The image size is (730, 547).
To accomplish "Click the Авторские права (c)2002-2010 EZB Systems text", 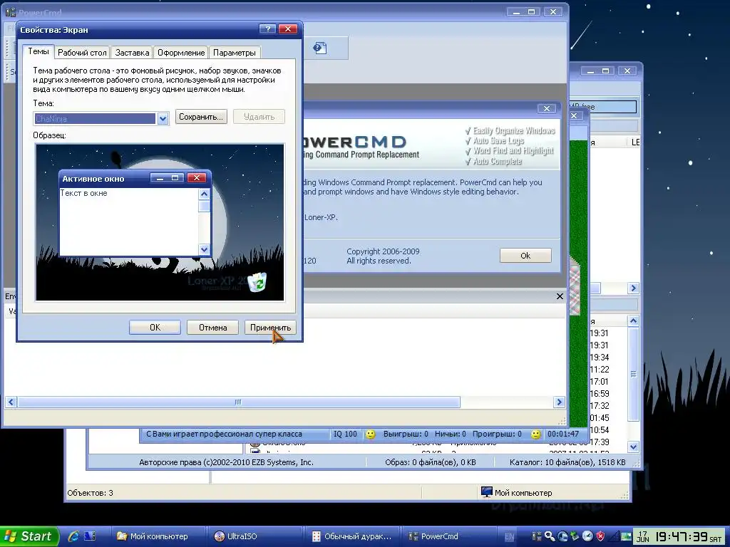I will pos(226,462).
